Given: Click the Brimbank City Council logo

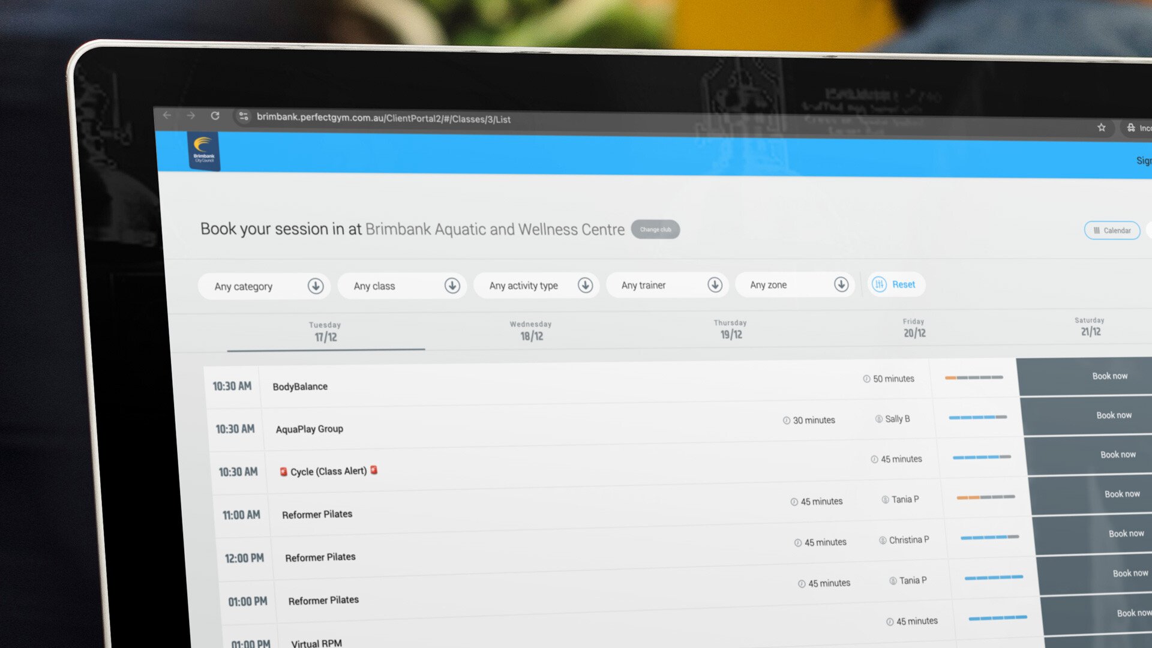Looking at the screenshot, I should [203, 151].
